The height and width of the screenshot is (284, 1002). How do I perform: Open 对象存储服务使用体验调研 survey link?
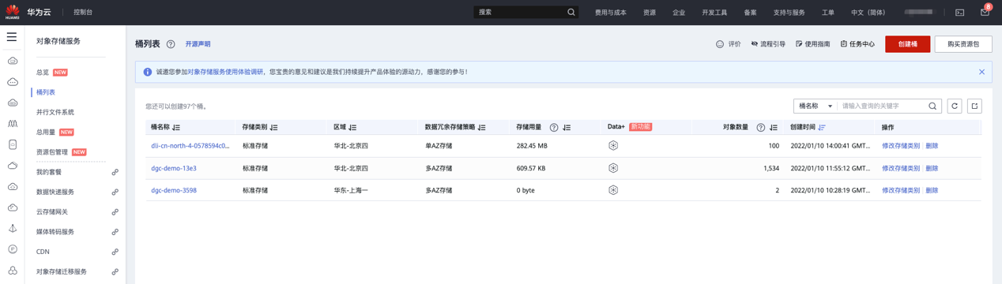225,72
